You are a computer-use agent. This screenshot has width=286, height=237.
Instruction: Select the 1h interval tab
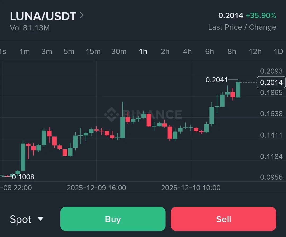[x=143, y=52]
